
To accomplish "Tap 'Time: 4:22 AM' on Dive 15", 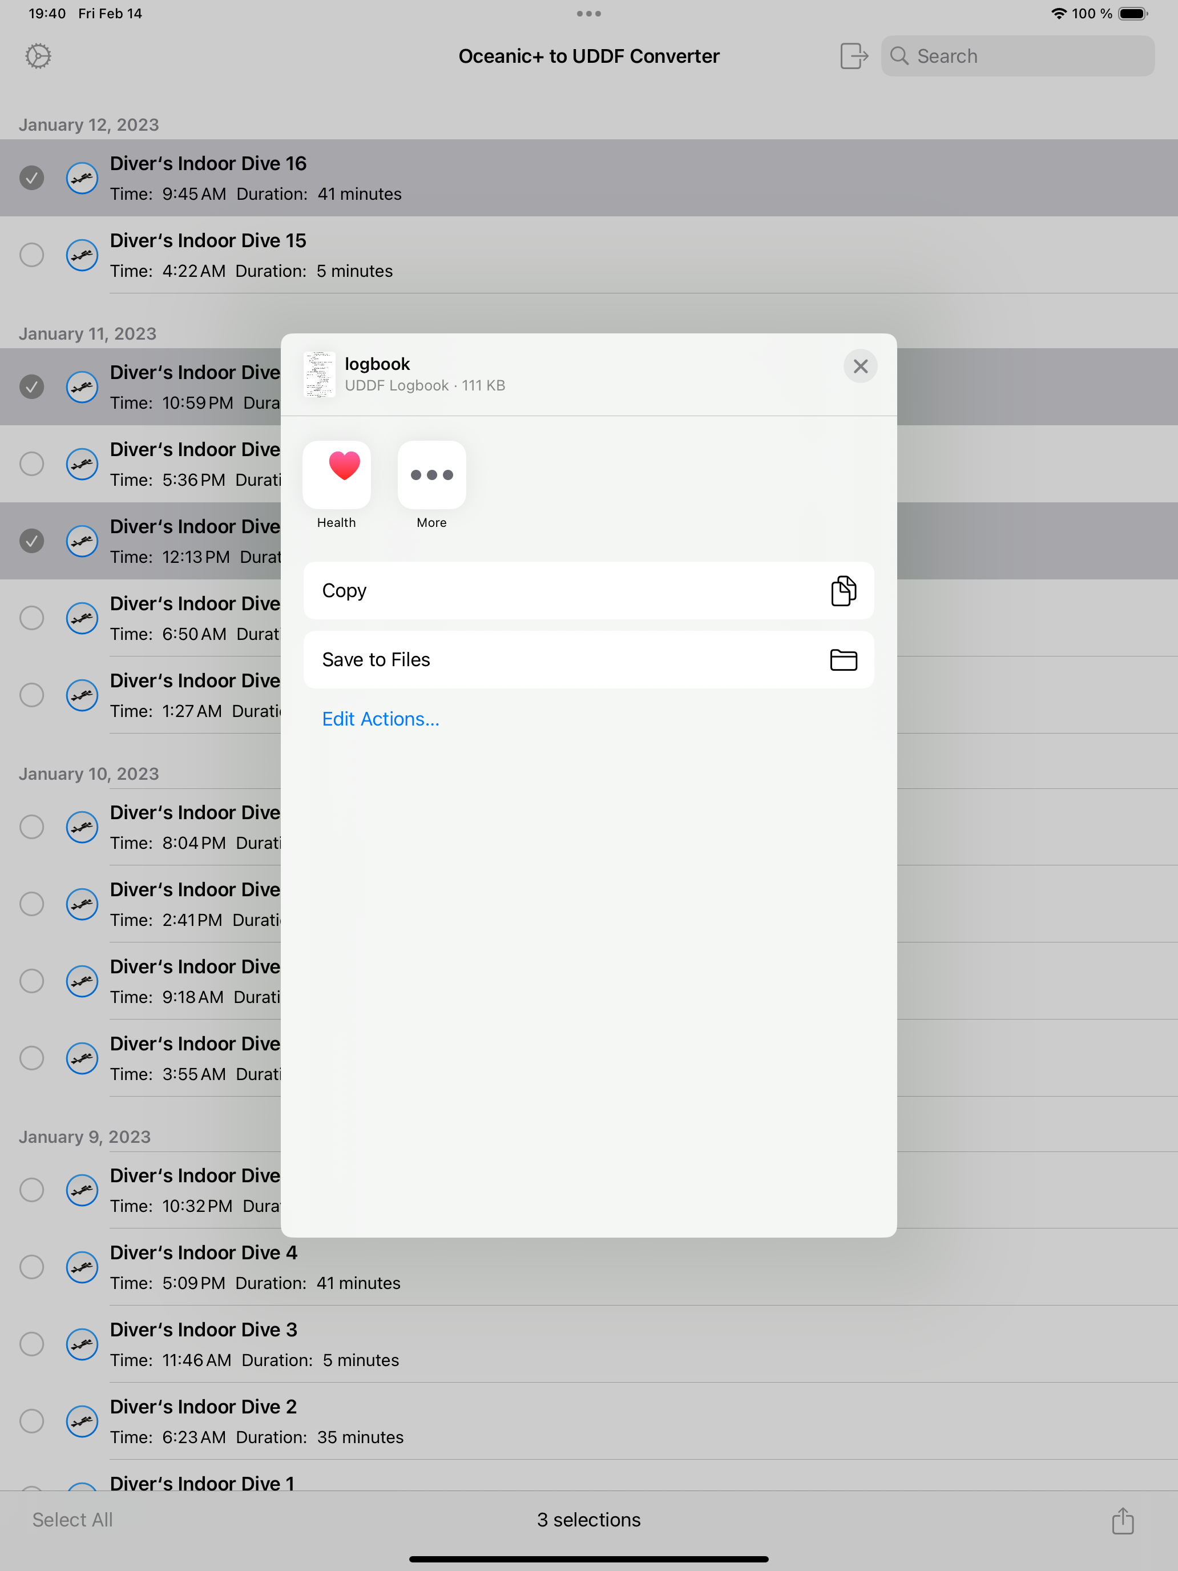I will [x=168, y=271].
